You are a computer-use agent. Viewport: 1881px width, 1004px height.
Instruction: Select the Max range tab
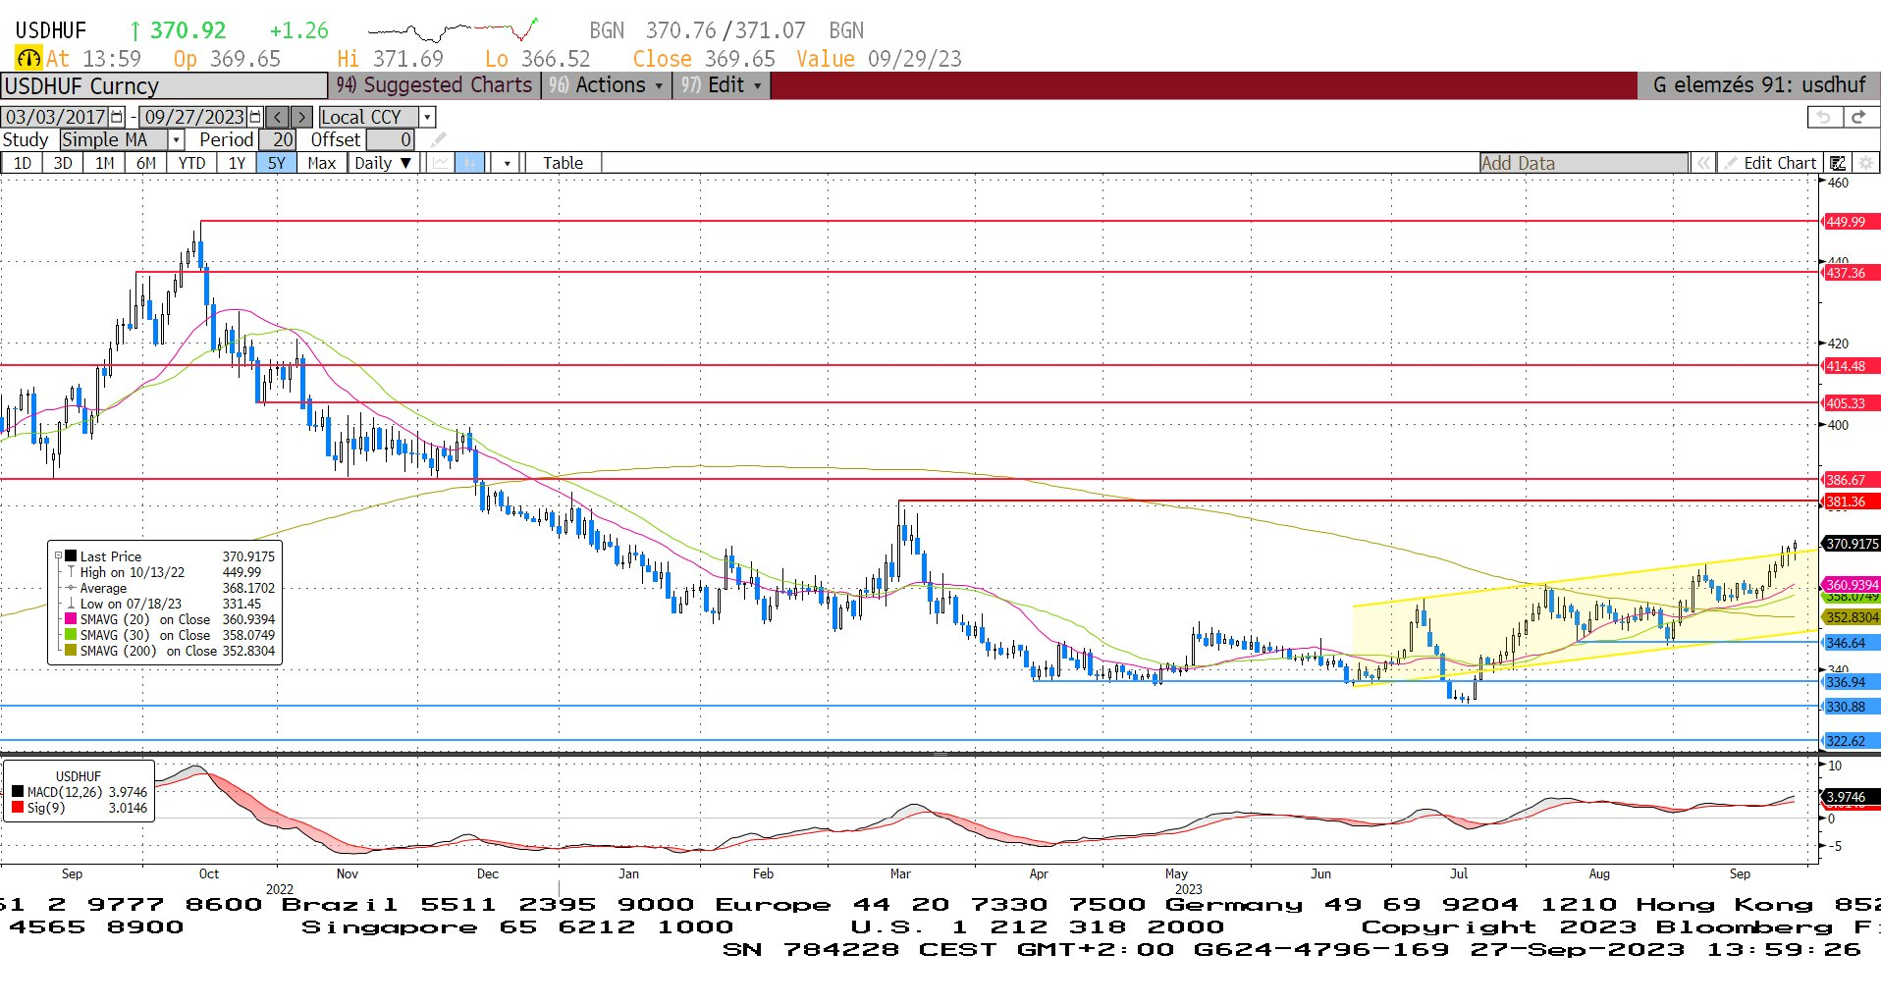321,163
